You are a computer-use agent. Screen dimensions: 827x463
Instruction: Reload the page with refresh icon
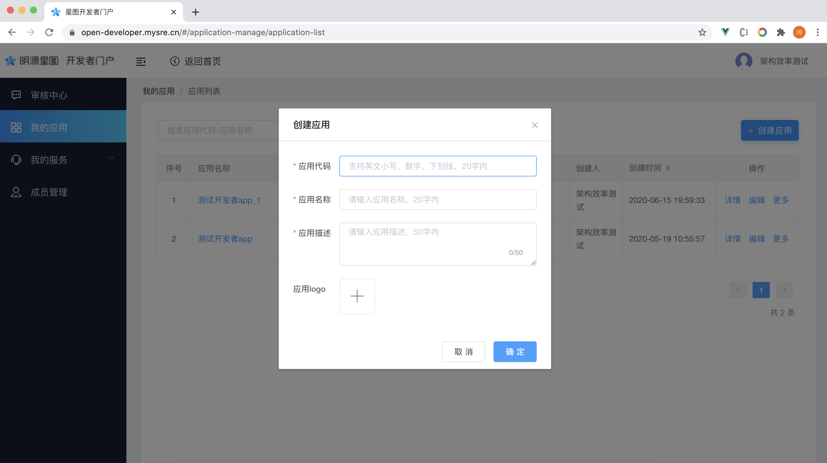tap(49, 32)
